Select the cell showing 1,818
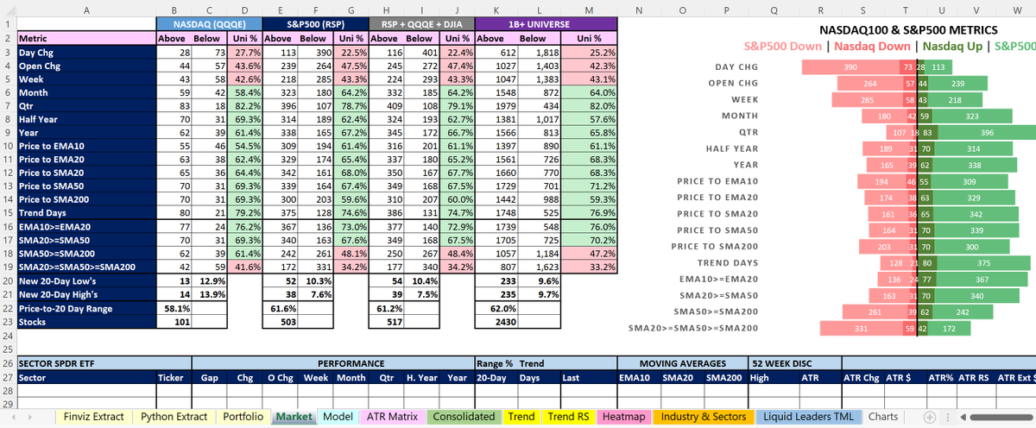Image resolution: width=1036 pixels, height=428 pixels. (x=539, y=53)
